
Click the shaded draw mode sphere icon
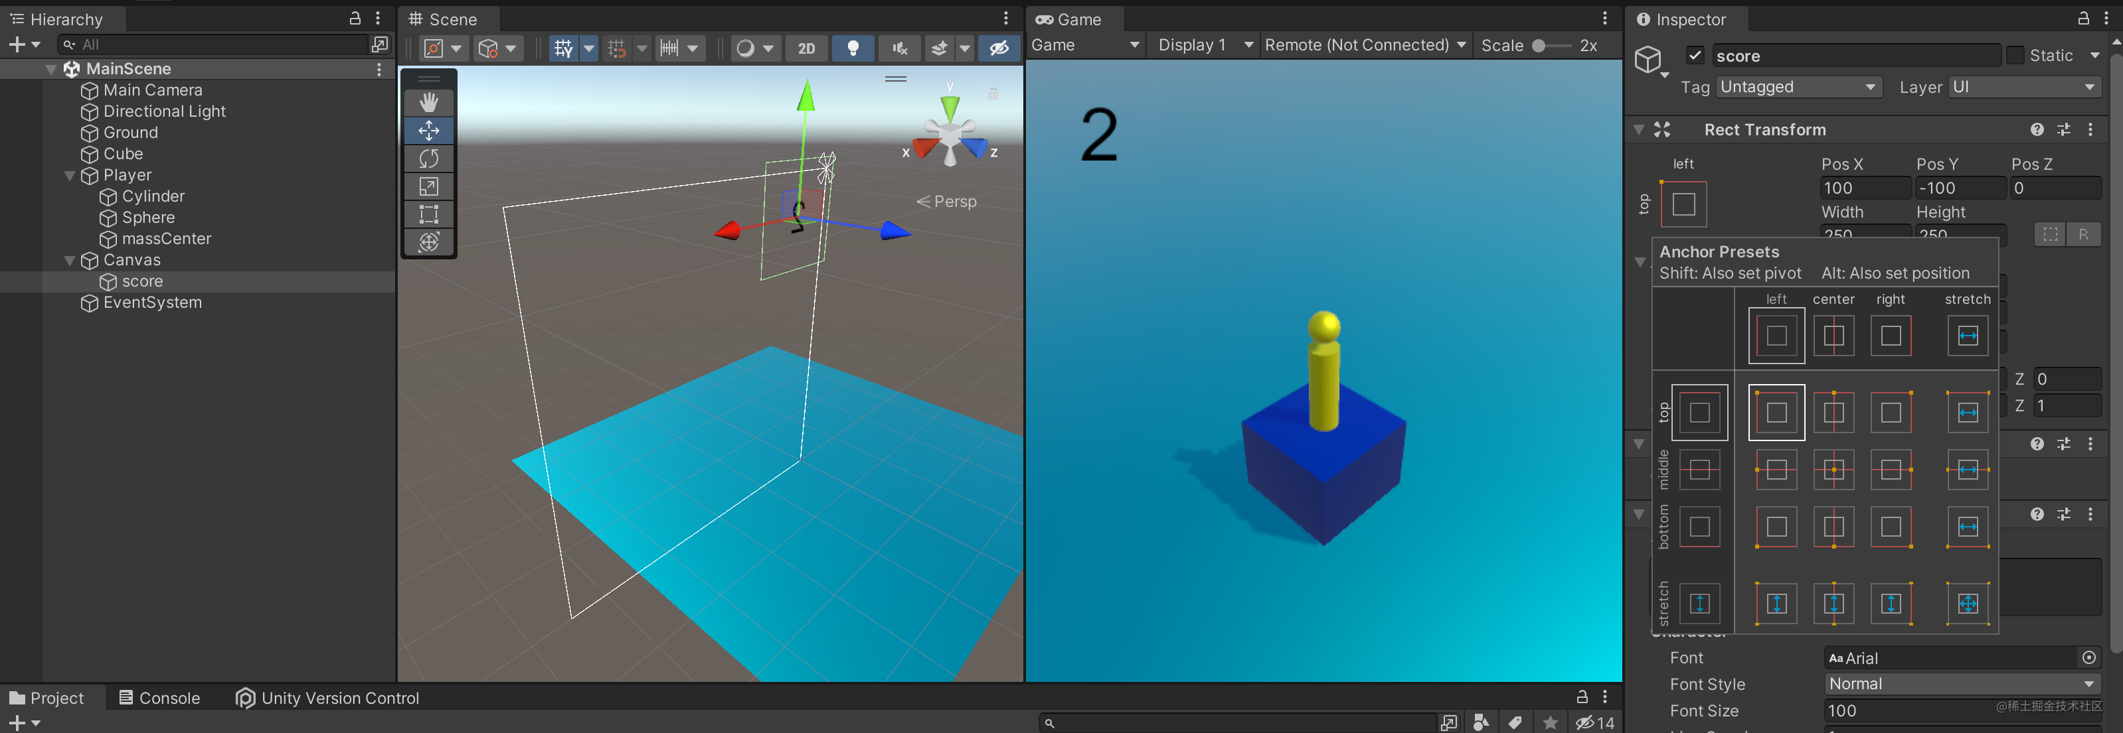(x=745, y=48)
